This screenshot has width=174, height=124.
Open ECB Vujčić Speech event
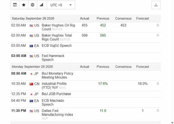[x=57, y=46]
